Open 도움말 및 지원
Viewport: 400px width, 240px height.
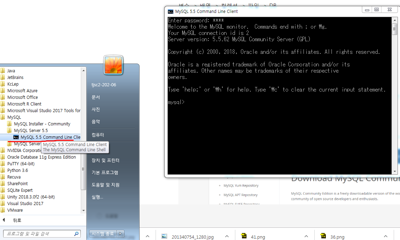(106, 185)
